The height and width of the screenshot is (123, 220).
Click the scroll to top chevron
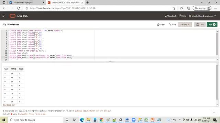click(214, 112)
